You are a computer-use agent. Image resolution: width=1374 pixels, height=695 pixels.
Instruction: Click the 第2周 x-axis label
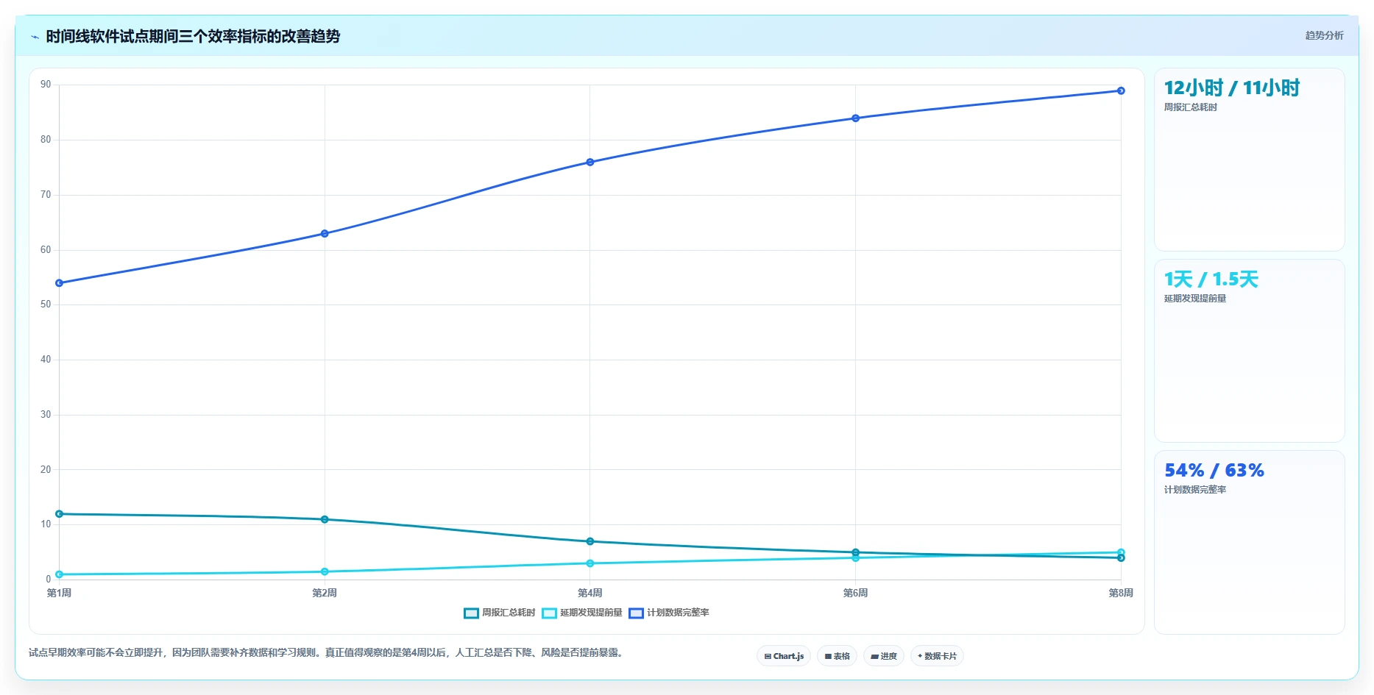click(x=325, y=593)
